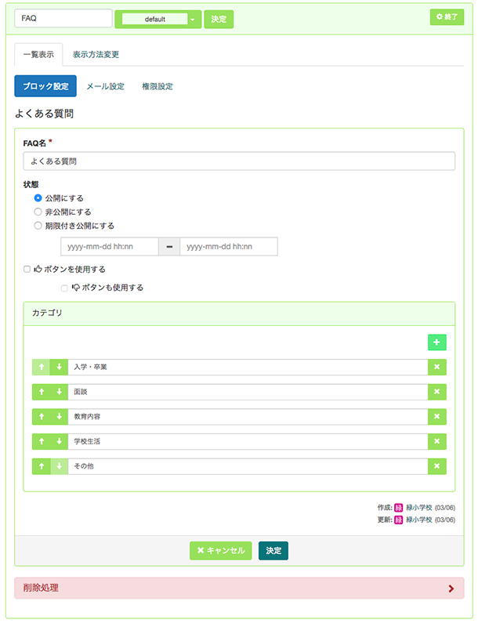Remove the 入学・卒業 category with its X
Screen dimensions: 478x623
436,367
